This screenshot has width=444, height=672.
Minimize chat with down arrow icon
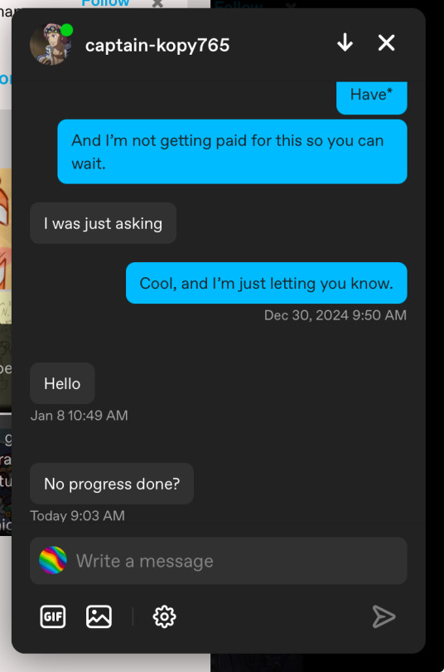click(345, 43)
